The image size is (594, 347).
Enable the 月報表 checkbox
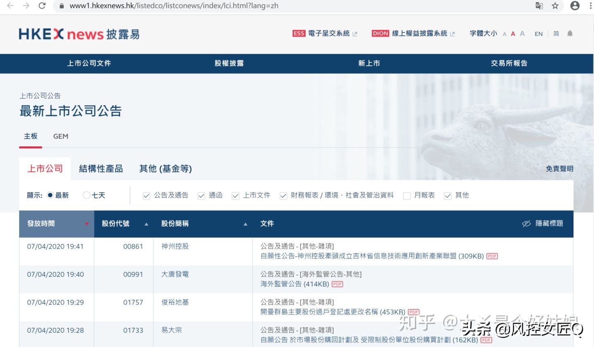pyautogui.click(x=407, y=195)
